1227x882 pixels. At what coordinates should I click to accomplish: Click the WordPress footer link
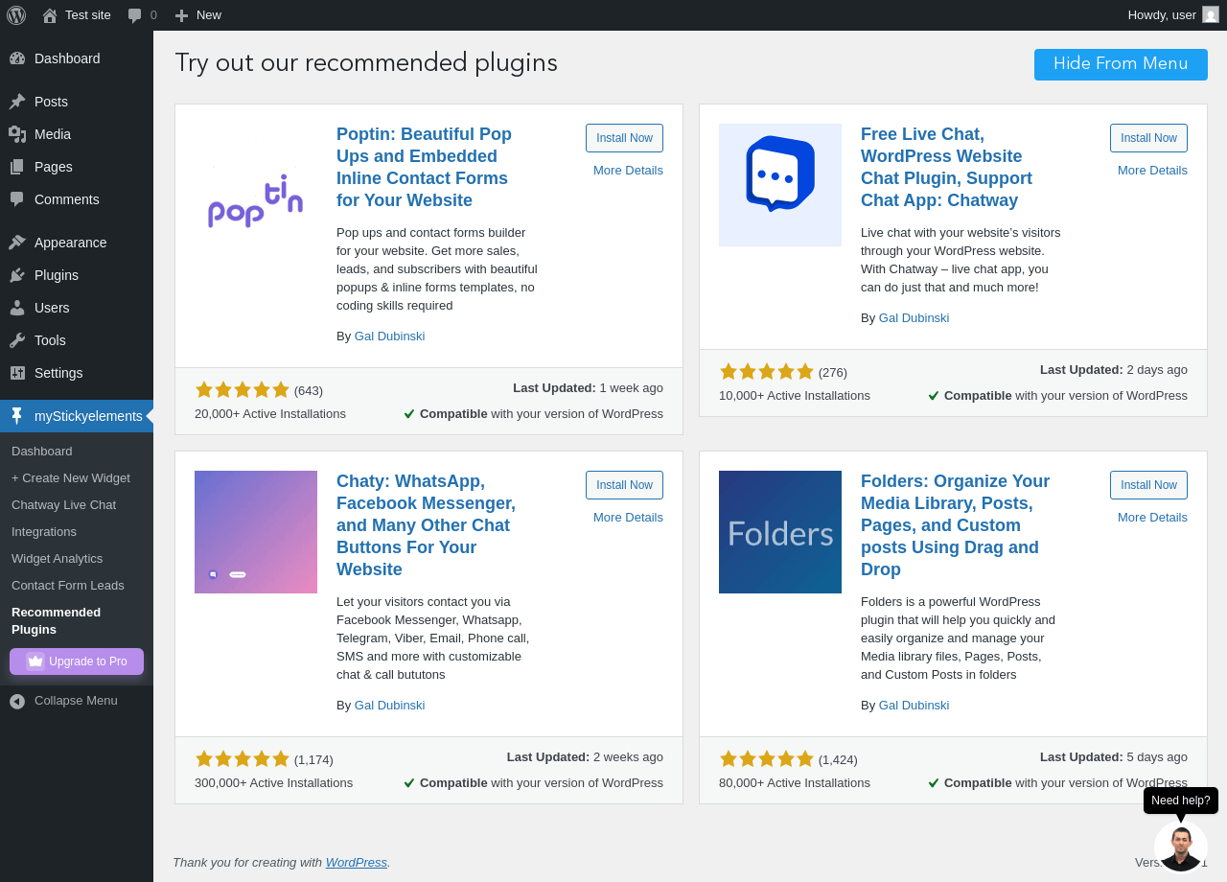(357, 863)
